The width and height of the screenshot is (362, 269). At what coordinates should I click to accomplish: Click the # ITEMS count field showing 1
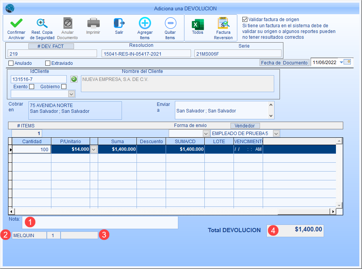tap(27, 133)
